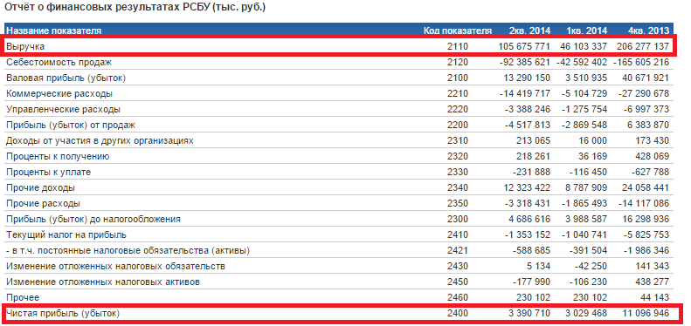691x326 pixels.
Task: Select the 'Валовая прибыль (убыток)' row
Action: tap(338, 78)
